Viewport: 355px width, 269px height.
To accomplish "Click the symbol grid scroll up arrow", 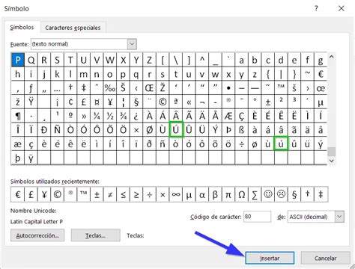I will (x=331, y=57).
